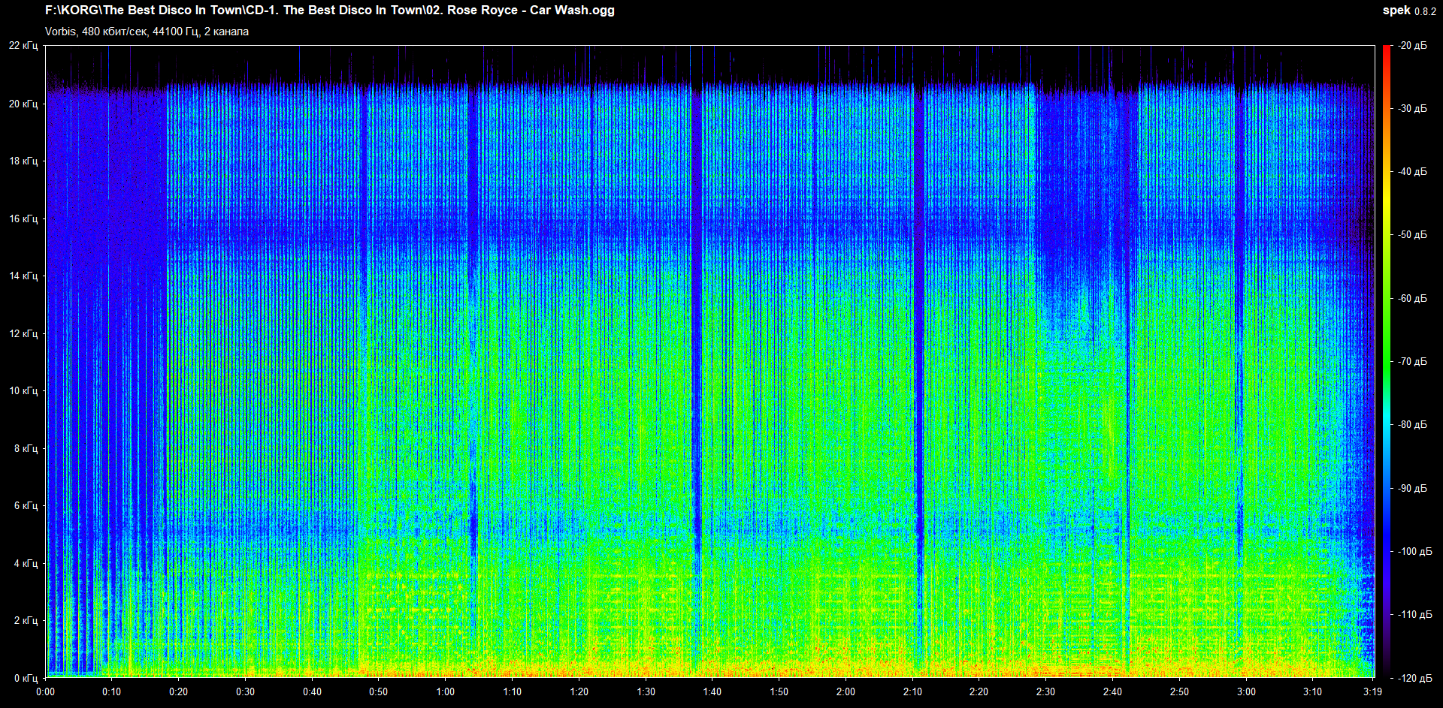Click the 2:40 time axis label
The width and height of the screenshot is (1443, 708).
1113,691
